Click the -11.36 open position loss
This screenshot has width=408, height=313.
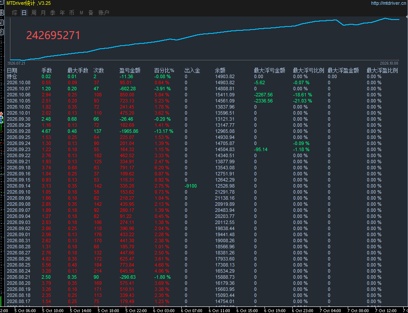(x=126, y=76)
